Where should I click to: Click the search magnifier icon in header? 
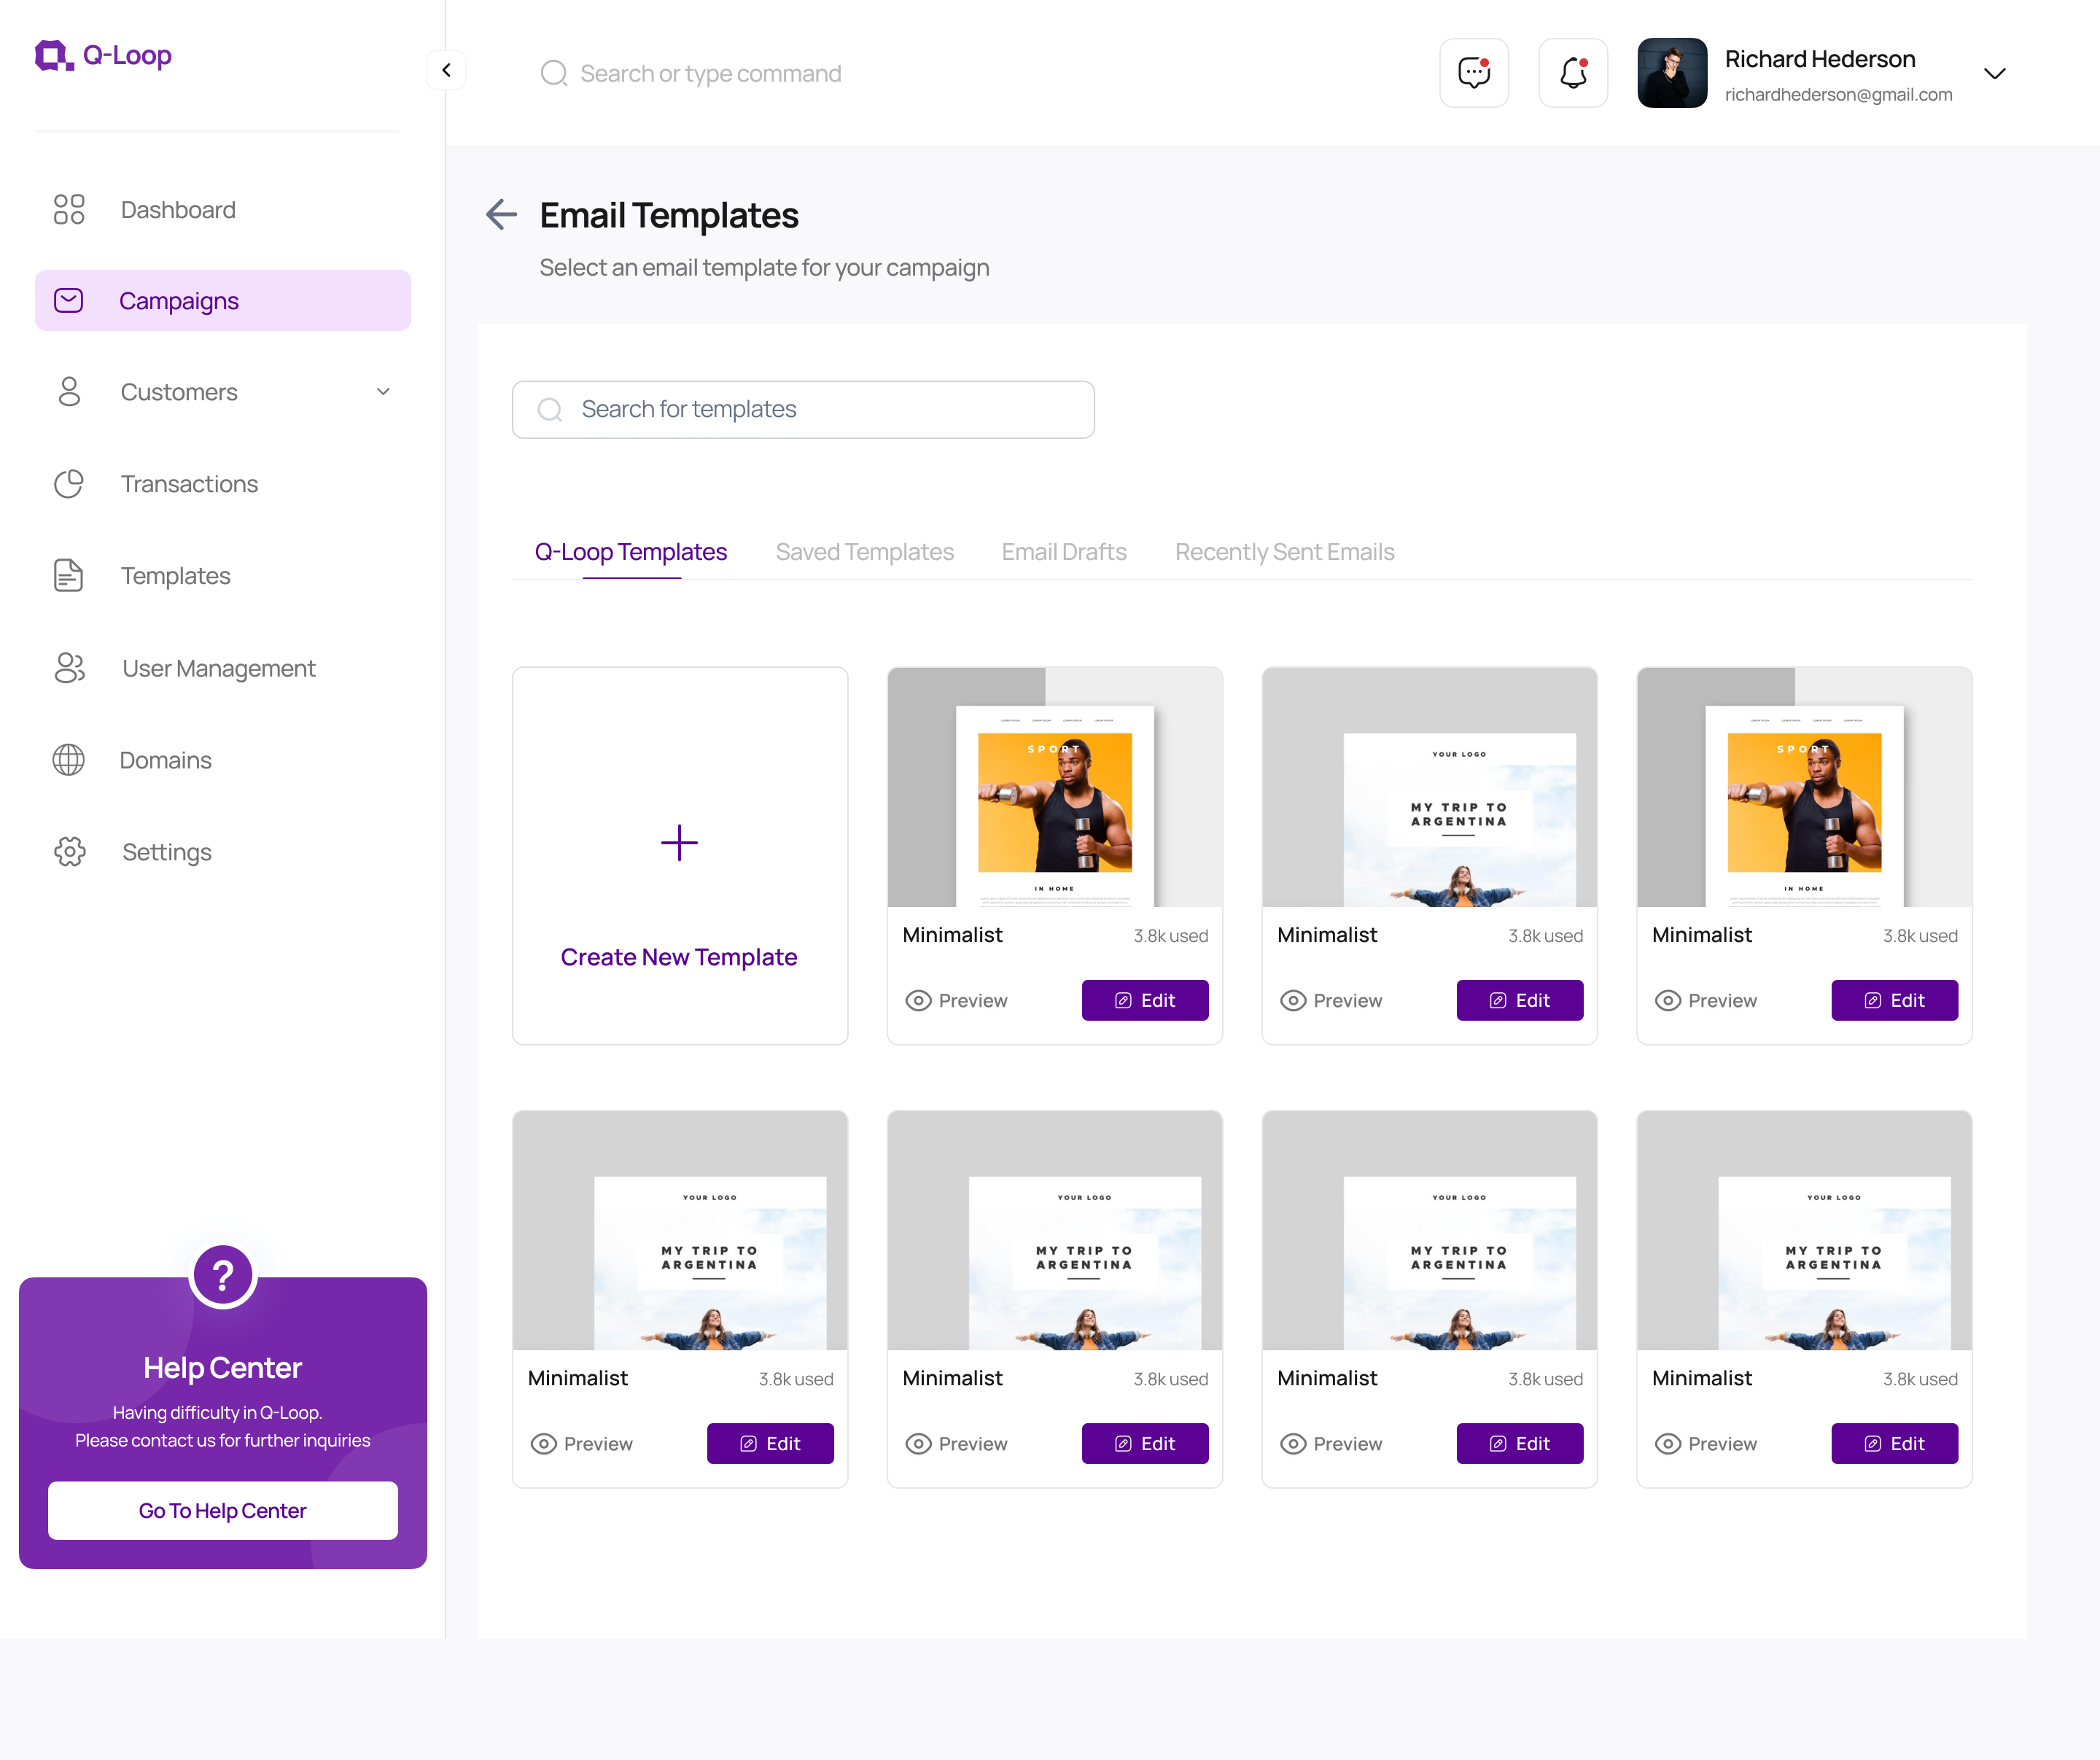click(554, 73)
